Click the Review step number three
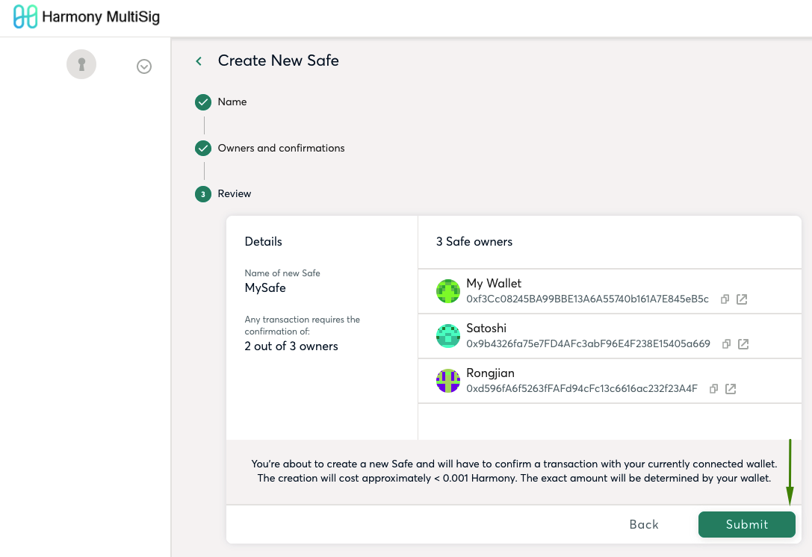The height and width of the screenshot is (557, 812). point(203,194)
